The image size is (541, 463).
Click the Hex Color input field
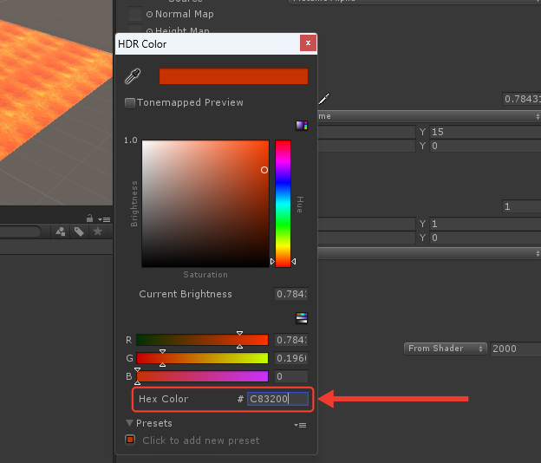(277, 399)
